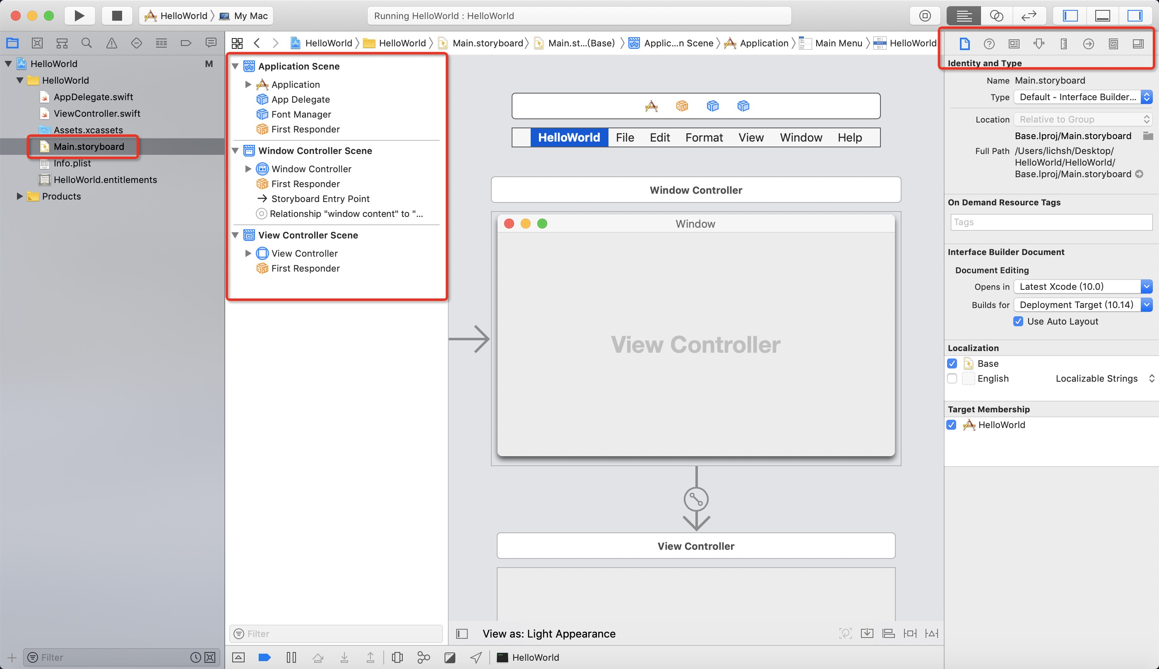Open the Report navigator
The image size is (1159, 669).
[211, 43]
